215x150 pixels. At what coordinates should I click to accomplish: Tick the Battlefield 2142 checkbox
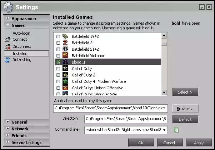58,49
